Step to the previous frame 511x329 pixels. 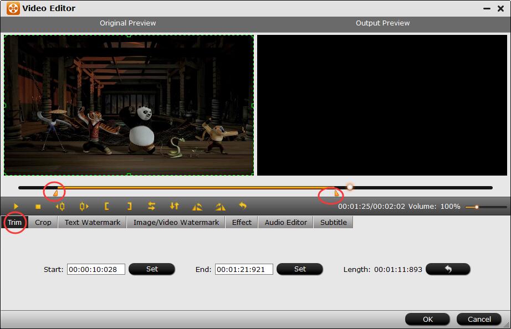(60, 207)
